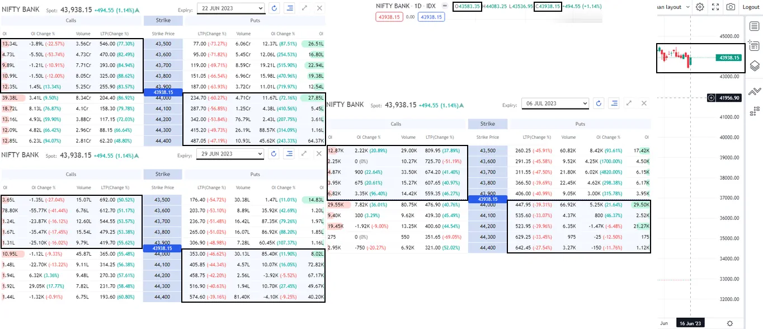Open the expiry dropdown showing 29 JUN 2023

click(x=230, y=154)
